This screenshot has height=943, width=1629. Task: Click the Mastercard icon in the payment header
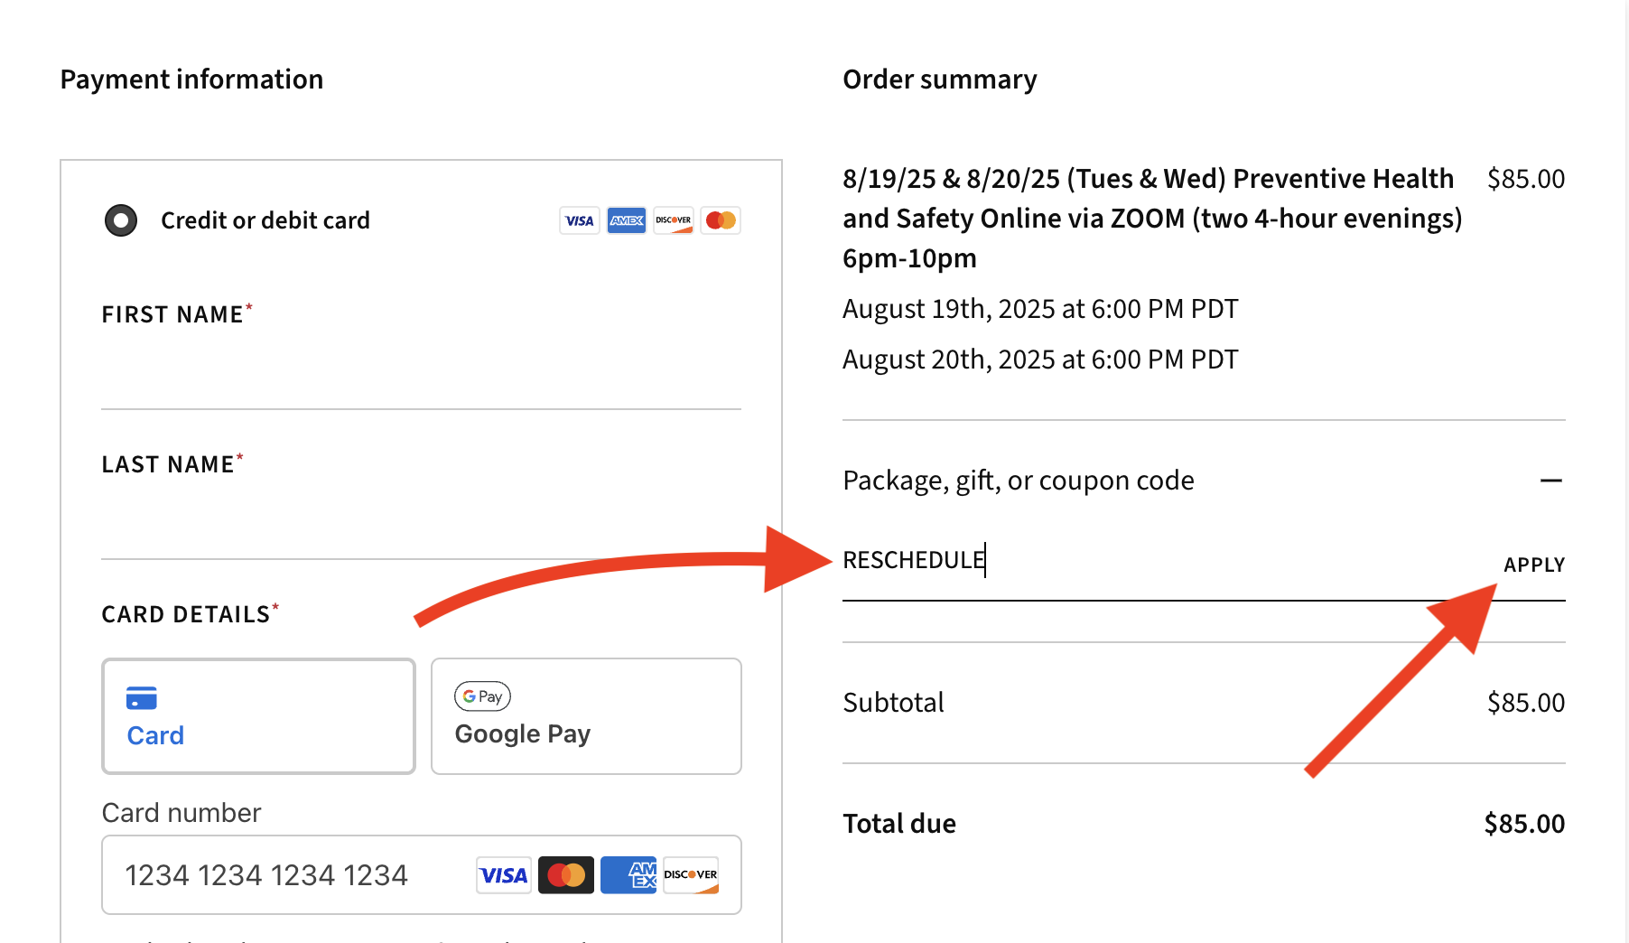click(721, 220)
